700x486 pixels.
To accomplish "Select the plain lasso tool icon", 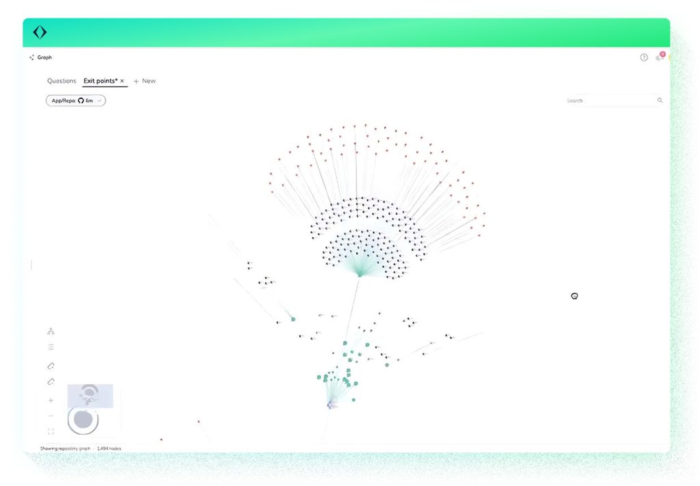I will tap(51, 382).
